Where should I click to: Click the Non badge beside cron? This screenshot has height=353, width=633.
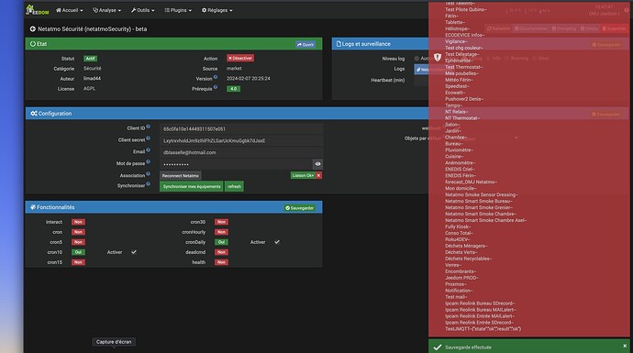pyautogui.click(x=78, y=232)
